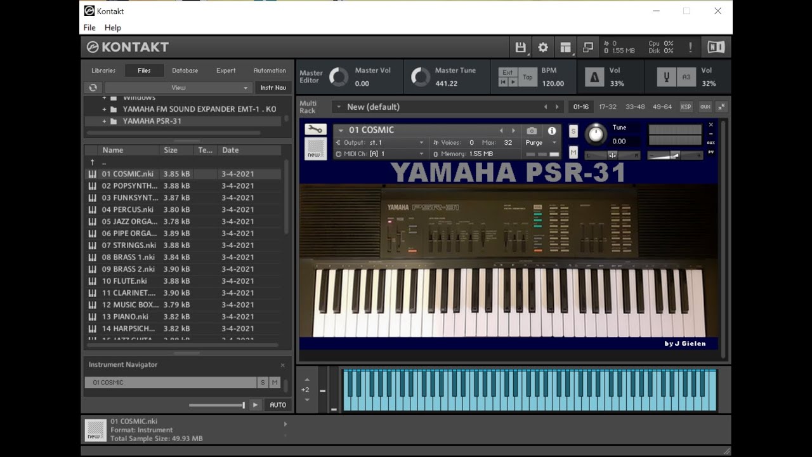Sort files by Date column header
This screenshot has height=457, width=812.
click(x=248, y=150)
